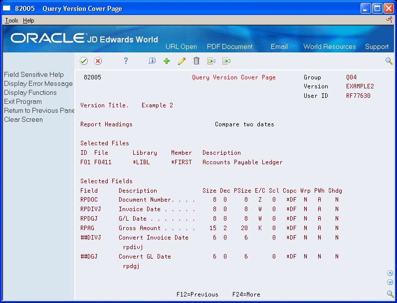
Task: Open the Tools menu
Action: [11, 20]
